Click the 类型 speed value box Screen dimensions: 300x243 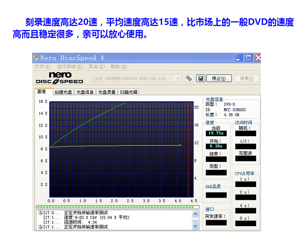click(216, 172)
